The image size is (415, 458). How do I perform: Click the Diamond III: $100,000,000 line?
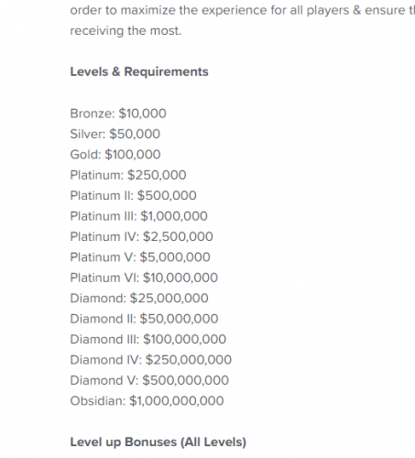coord(148,339)
